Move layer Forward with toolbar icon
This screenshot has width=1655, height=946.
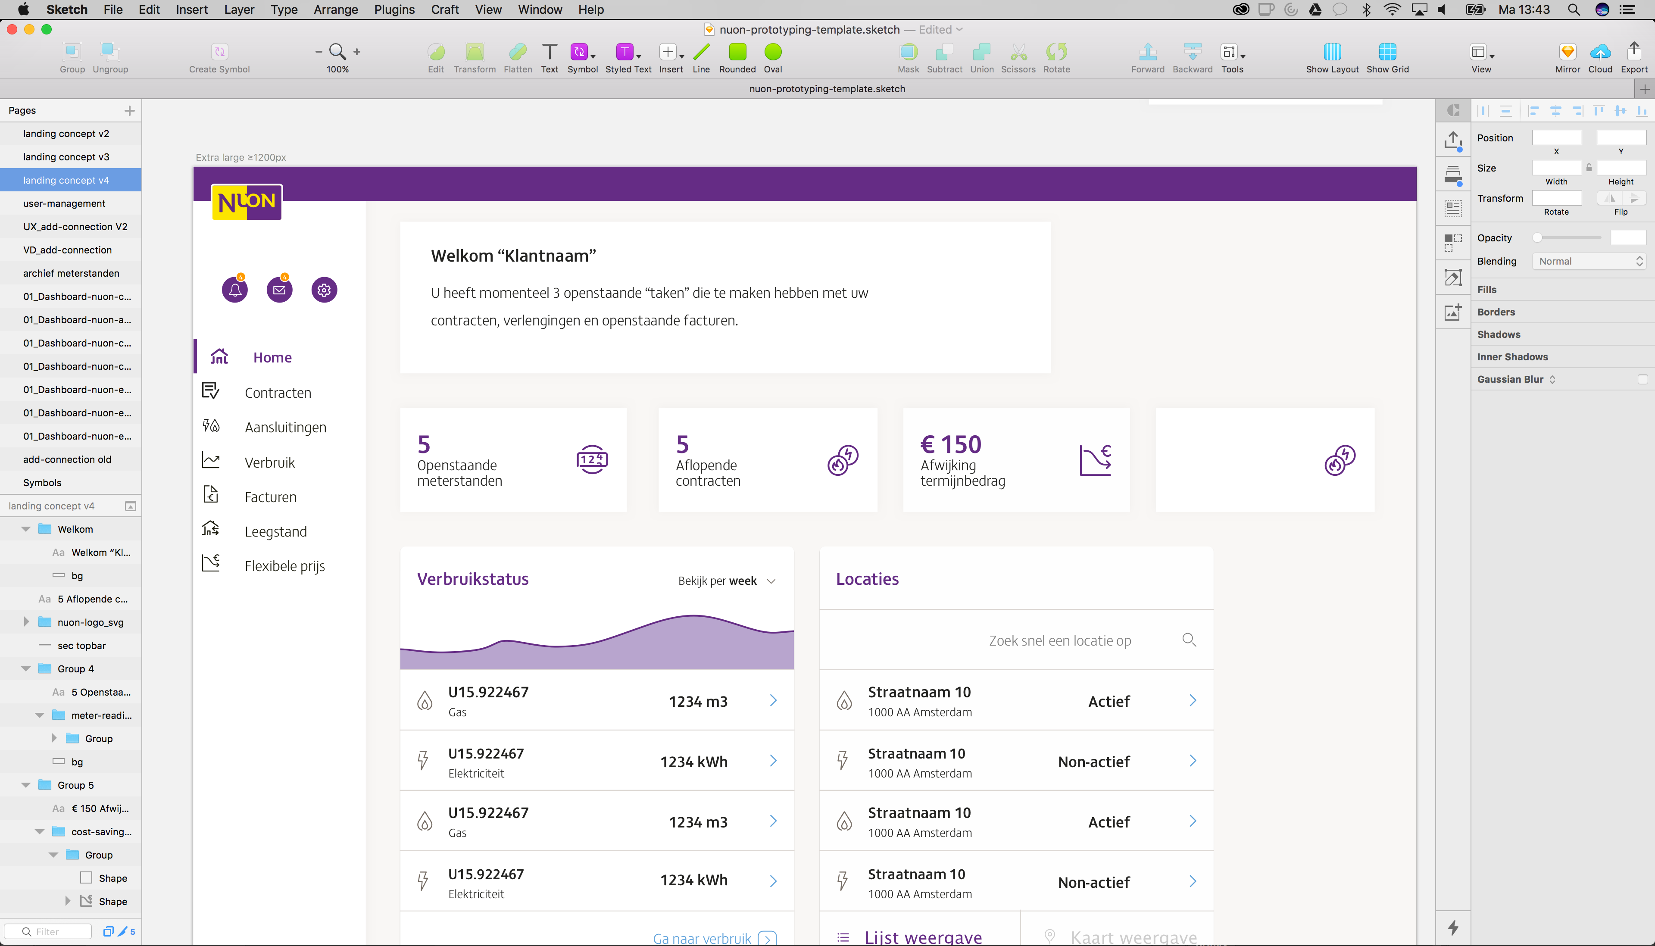click(1148, 52)
